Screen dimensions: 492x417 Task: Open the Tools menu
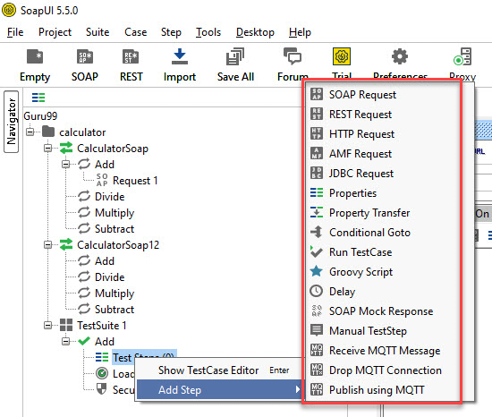pos(208,32)
